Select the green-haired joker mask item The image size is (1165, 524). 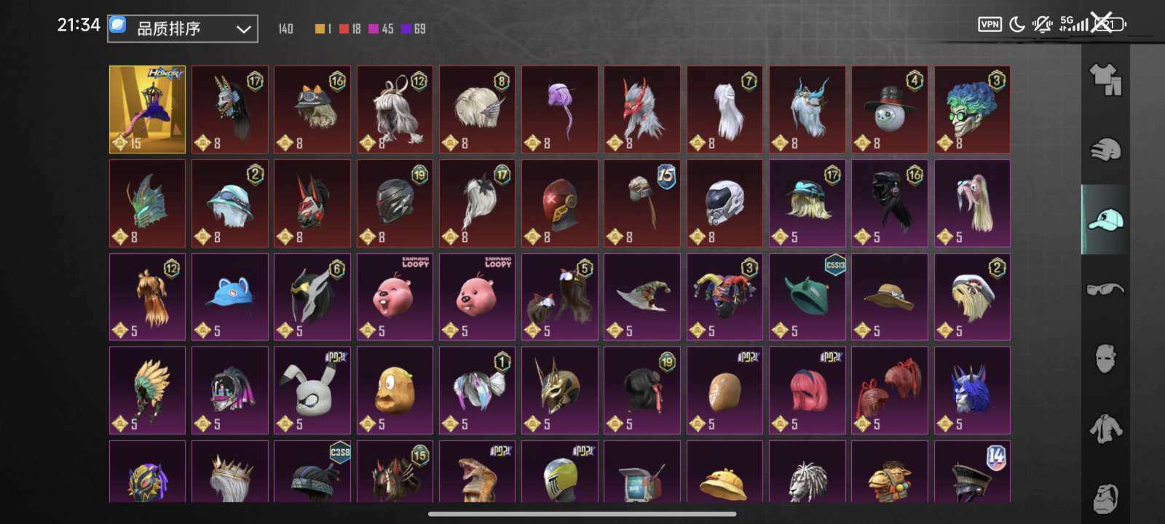tap(972, 109)
